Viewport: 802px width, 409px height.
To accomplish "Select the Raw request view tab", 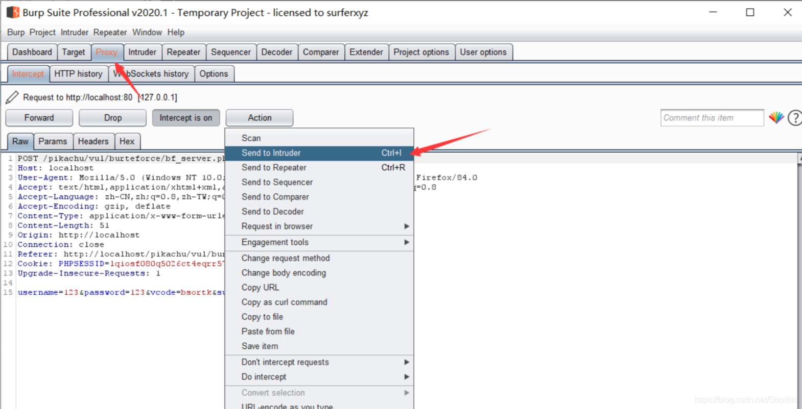I will click(x=20, y=141).
